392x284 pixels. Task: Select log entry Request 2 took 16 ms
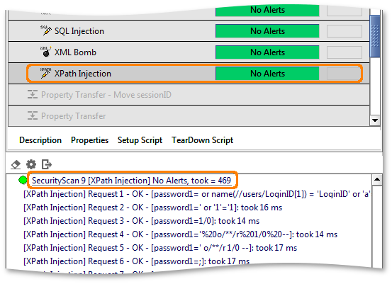(152, 208)
